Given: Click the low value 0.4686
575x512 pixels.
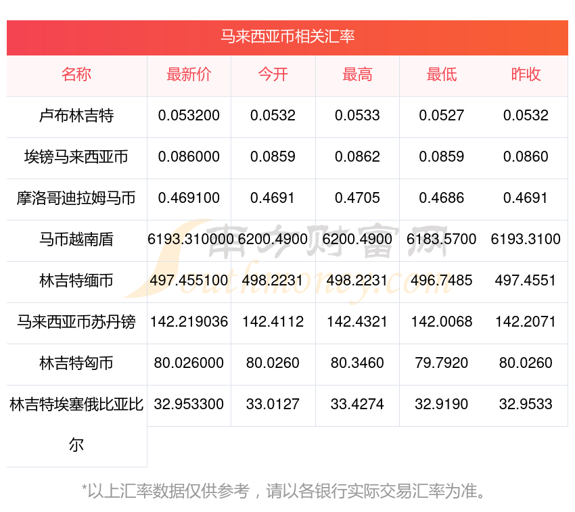Looking at the screenshot, I should (x=442, y=198).
